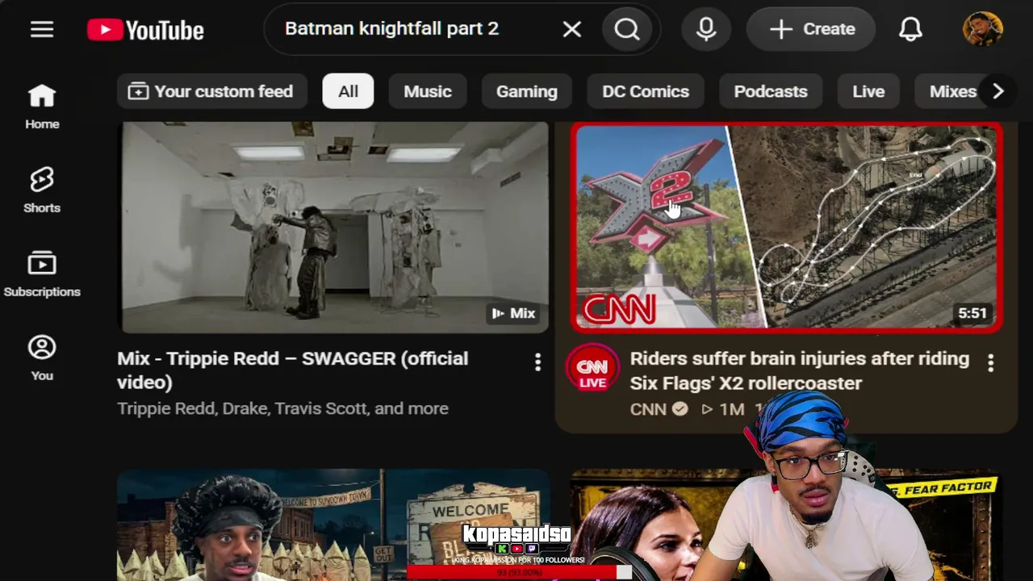Viewport: 1033px width, 581px height.
Task: Run search with the magnifier button
Action: point(627,30)
